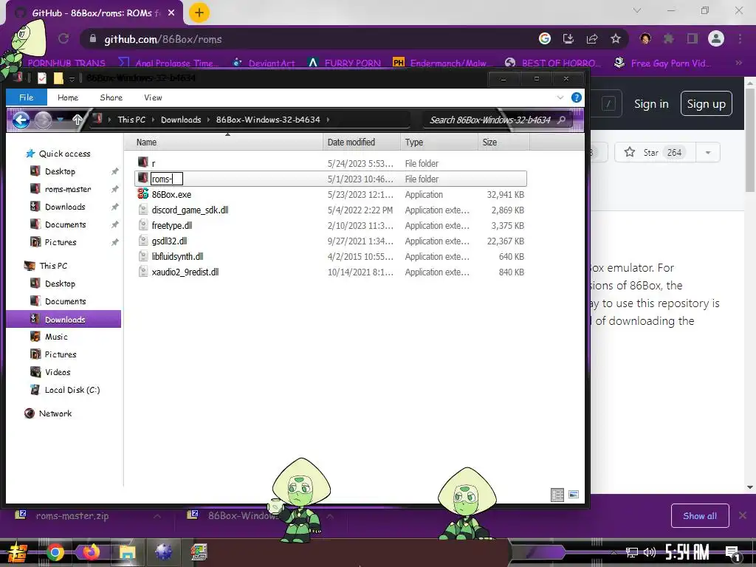
Task: Switch to the Share ribbon tab
Action: point(111,97)
